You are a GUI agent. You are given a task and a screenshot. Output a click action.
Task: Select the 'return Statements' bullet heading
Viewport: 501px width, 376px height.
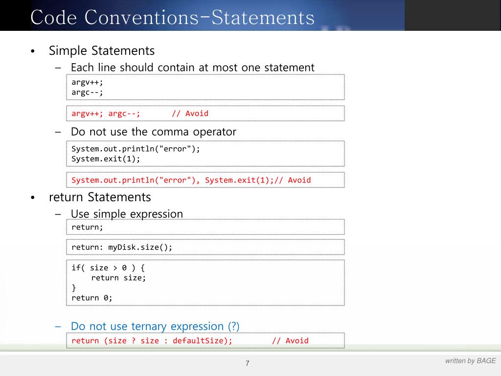(x=100, y=197)
